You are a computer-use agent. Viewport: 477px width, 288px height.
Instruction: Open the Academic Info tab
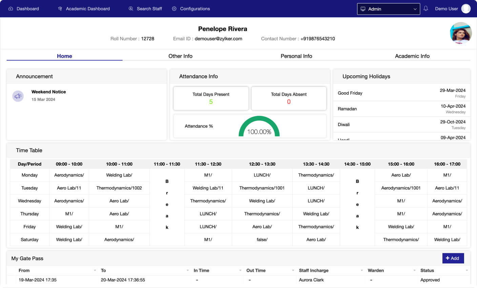point(412,56)
